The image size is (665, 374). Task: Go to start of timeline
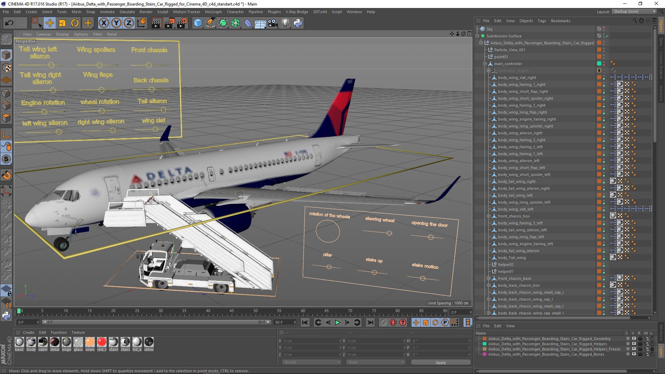(x=305, y=322)
